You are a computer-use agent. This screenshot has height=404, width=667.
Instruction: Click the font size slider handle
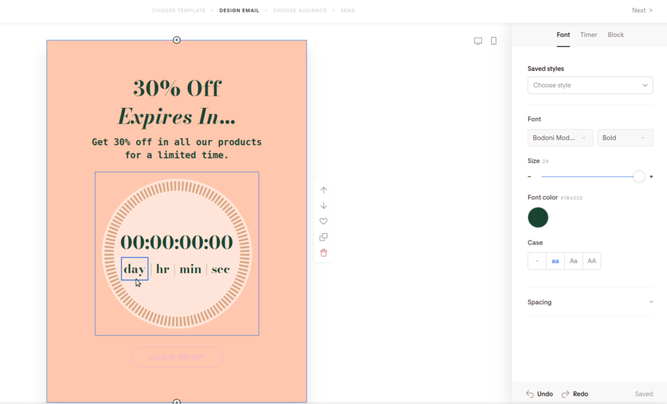coord(638,176)
